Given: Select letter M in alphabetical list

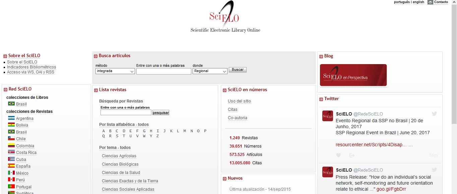Looking at the screenshot, I should pyautogui.click(x=185, y=131).
